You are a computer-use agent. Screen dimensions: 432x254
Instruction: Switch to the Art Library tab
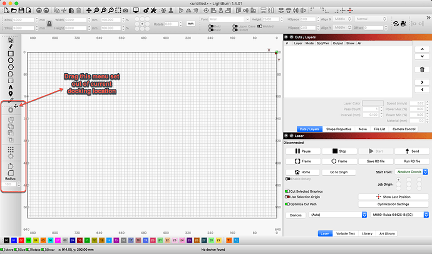click(x=387, y=233)
